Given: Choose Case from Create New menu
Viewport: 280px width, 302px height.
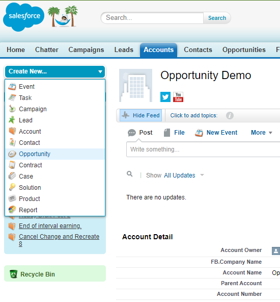Looking at the screenshot, I should (55, 176).
